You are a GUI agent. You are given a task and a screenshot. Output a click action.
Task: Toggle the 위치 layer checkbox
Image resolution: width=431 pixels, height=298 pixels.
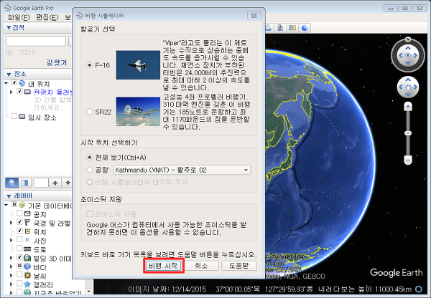pyautogui.click(x=19, y=231)
